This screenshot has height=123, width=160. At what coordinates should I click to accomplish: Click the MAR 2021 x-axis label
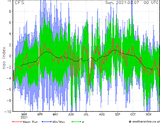(x=24, y=116)
